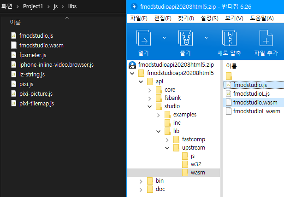The height and width of the screenshot is (197, 284).
Task: Select pixi.js in Explorer file list
Action: (26, 84)
